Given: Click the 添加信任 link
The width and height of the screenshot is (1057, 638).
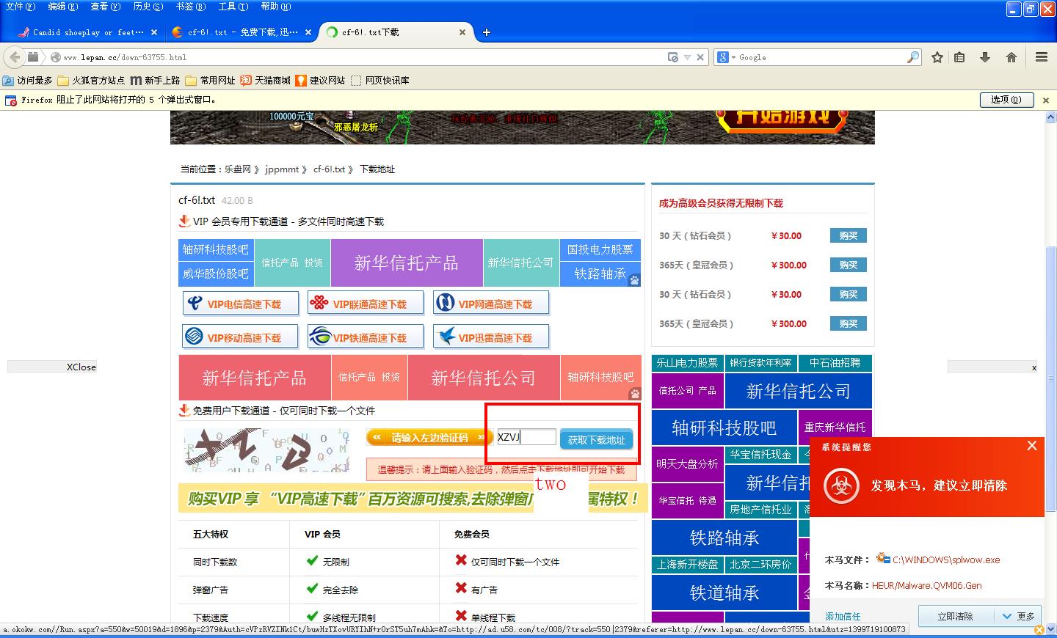Looking at the screenshot, I should (x=843, y=616).
